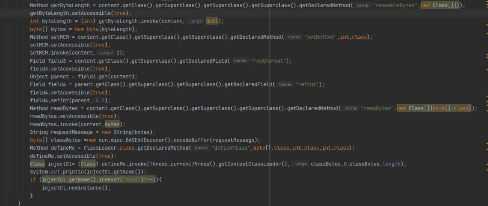This screenshot has height=206, width=488.
Task: Click 'new byte[byteLength]' expression
Action: 106,29
